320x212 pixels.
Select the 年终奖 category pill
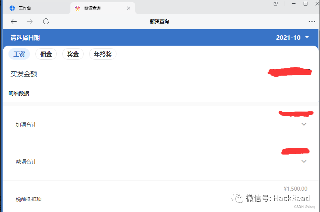(103, 54)
